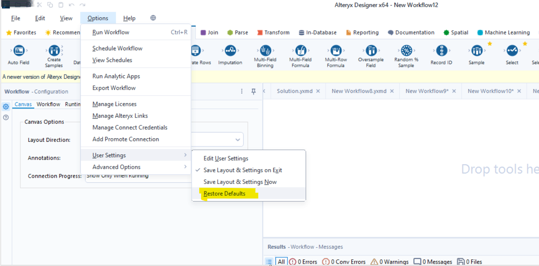Click the Oversample Field tool
This screenshot has height=266, width=539.
(371, 51)
